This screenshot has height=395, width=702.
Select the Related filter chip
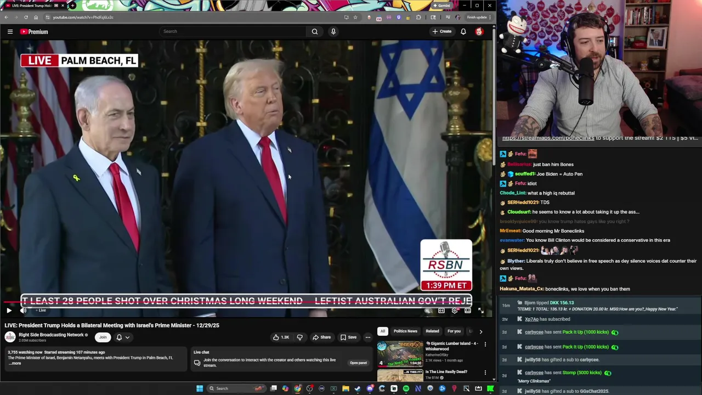tap(432, 331)
